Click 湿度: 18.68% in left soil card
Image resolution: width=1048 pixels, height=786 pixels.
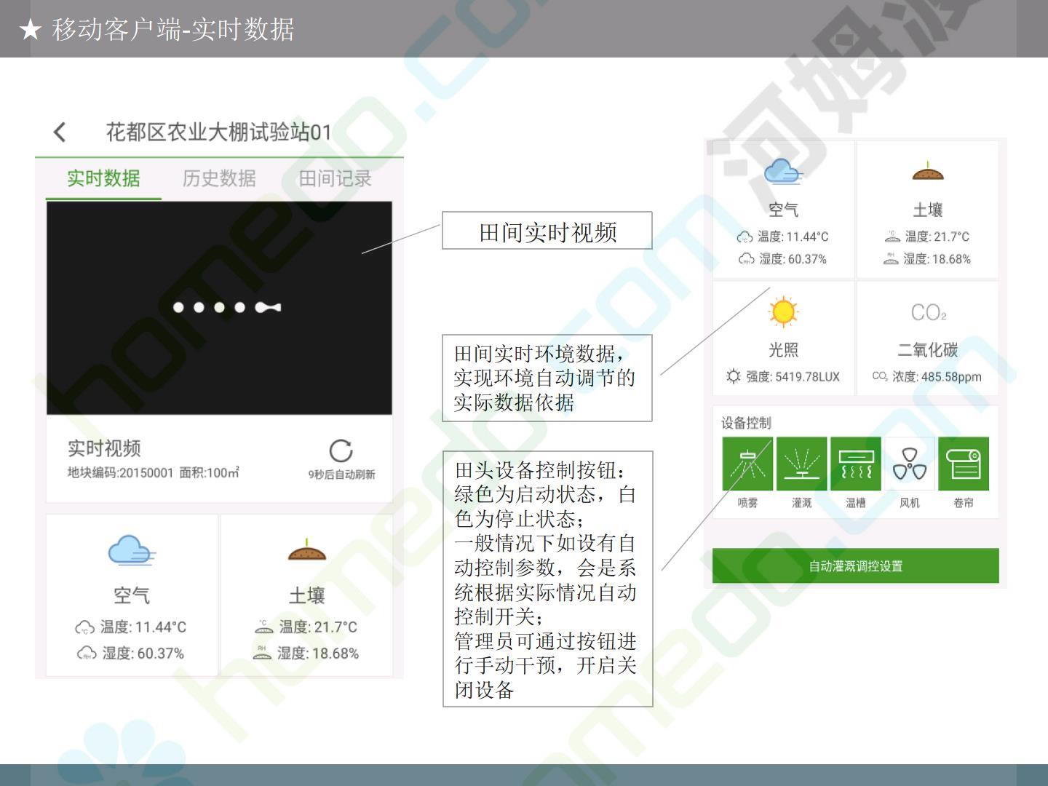pos(318,653)
